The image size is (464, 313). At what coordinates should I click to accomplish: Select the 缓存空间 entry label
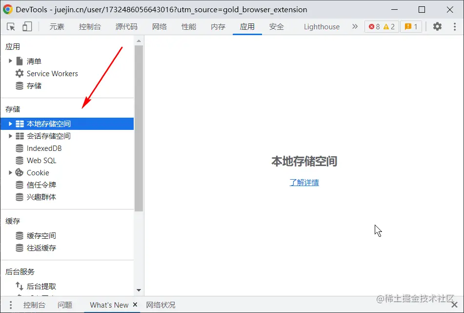[41, 236]
